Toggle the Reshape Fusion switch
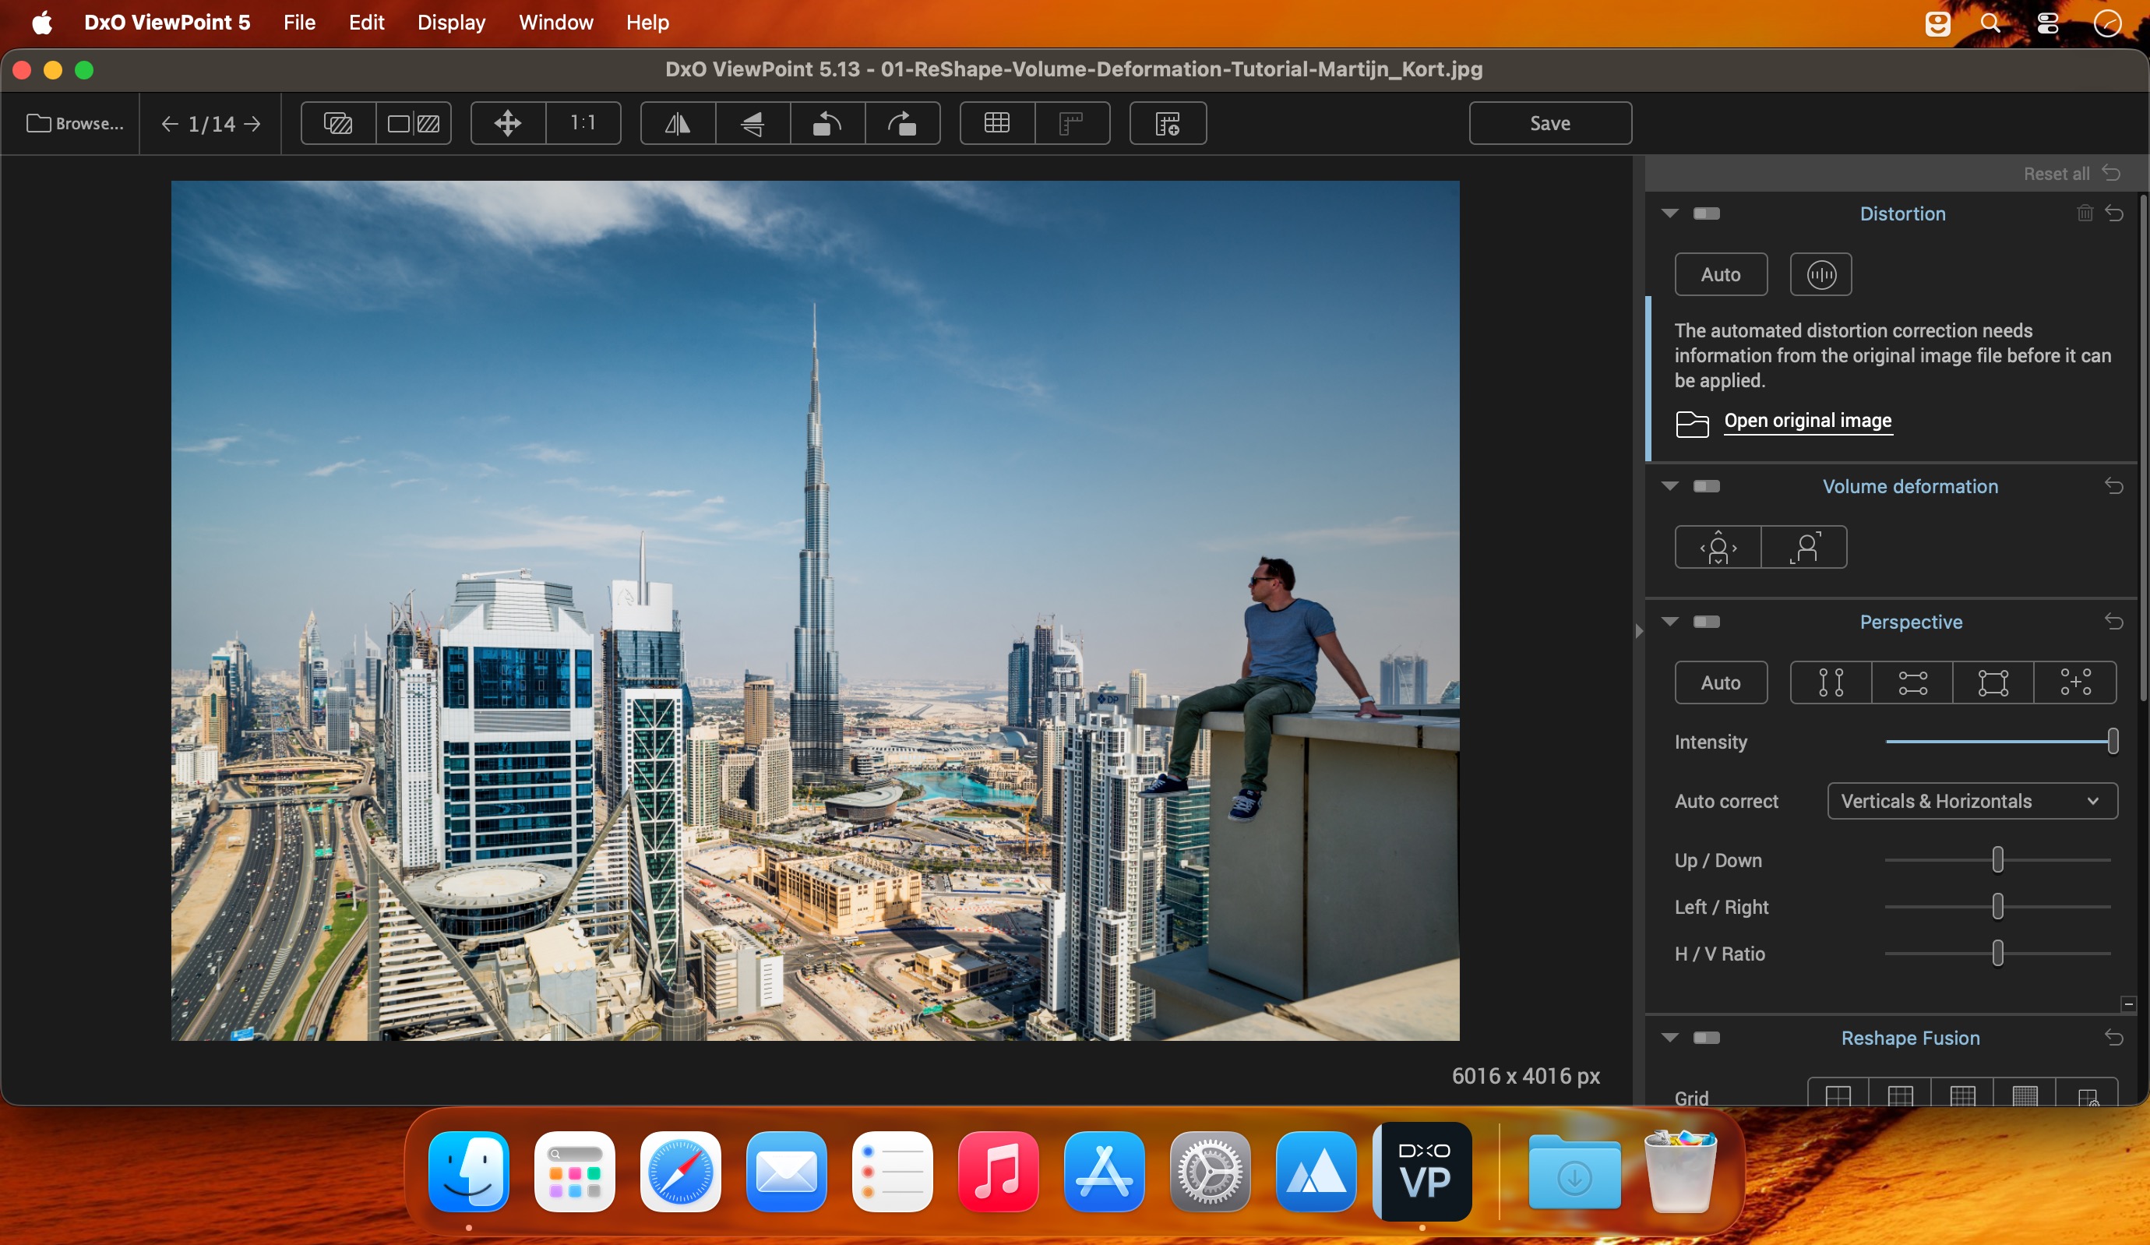Viewport: 2150px width, 1245px height. click(x=1706, y=1038)
